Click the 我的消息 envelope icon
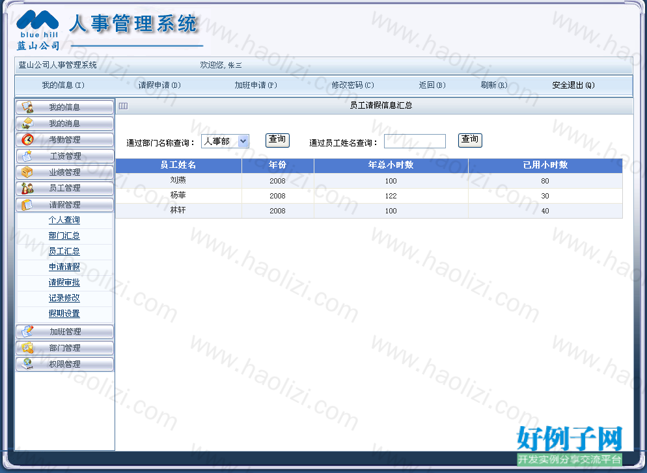The width and height of the screenshot is (647, 473). [x=27, y=124]
